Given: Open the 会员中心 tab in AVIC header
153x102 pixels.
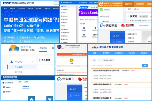Looking at the screenshot, I should pyautogui.click(x=129, y=4).
